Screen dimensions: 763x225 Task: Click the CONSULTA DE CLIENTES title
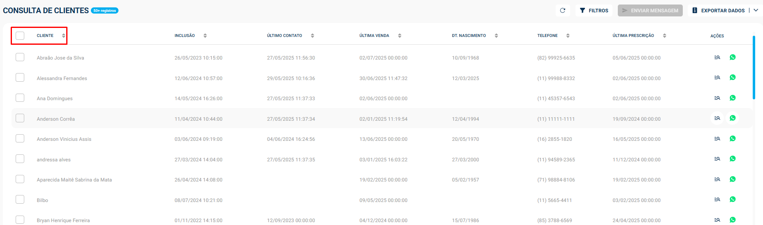tap(46, 11)
